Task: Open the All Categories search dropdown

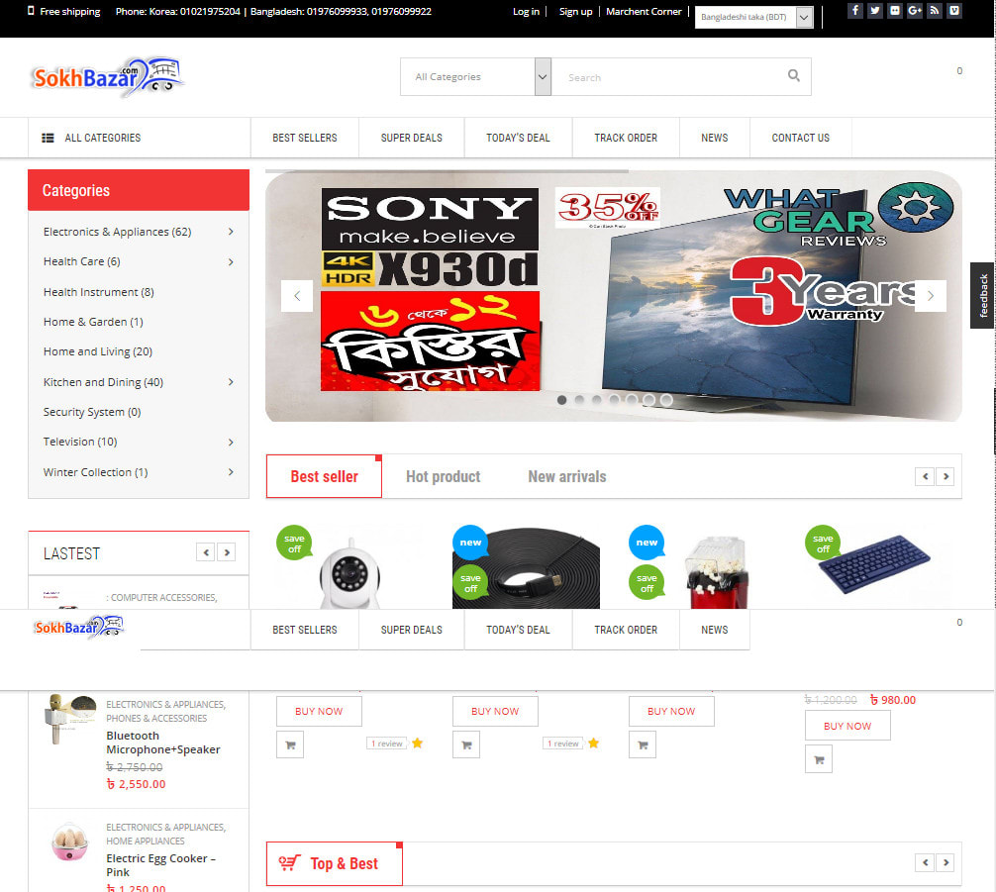Action: (x=475, y=77)
